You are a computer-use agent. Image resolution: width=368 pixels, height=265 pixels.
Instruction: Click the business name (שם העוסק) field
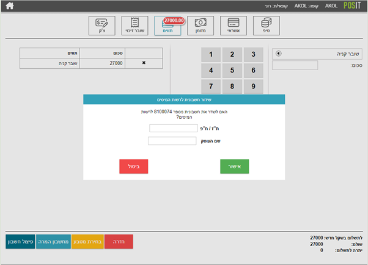click(x=172, y=141)
